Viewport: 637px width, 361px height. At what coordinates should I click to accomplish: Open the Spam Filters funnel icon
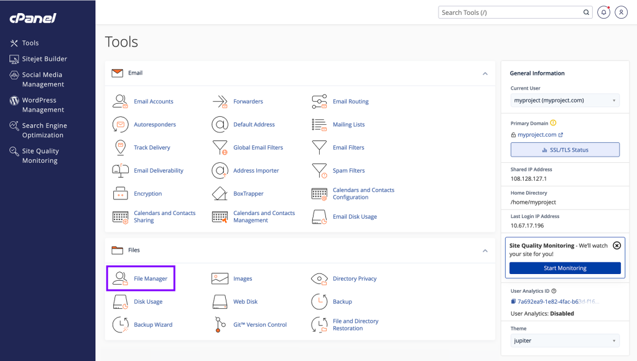pos(319,170)
